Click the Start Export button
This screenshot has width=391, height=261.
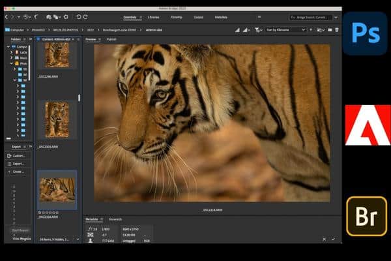click(x=20, y=230)
